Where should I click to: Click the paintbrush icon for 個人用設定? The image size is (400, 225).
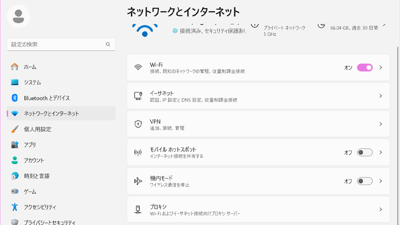(x=14, y=129)
